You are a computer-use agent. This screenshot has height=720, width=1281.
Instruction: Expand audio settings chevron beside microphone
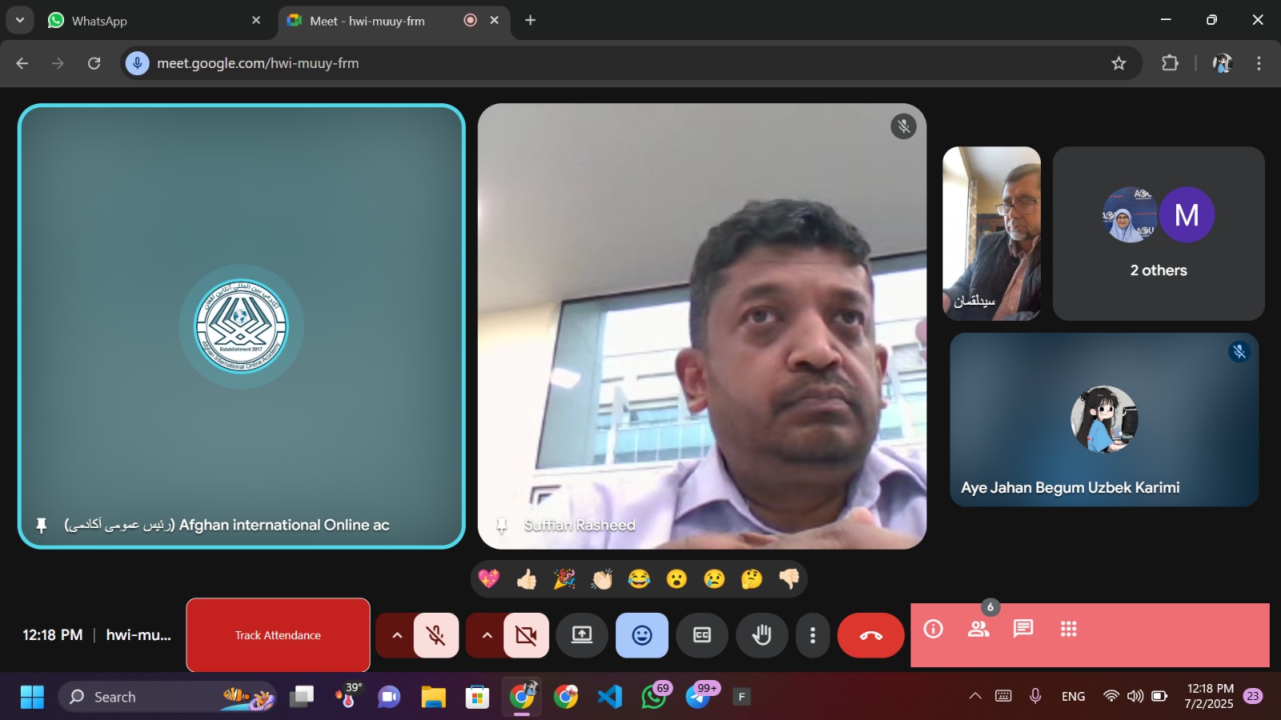pos(396,635)
